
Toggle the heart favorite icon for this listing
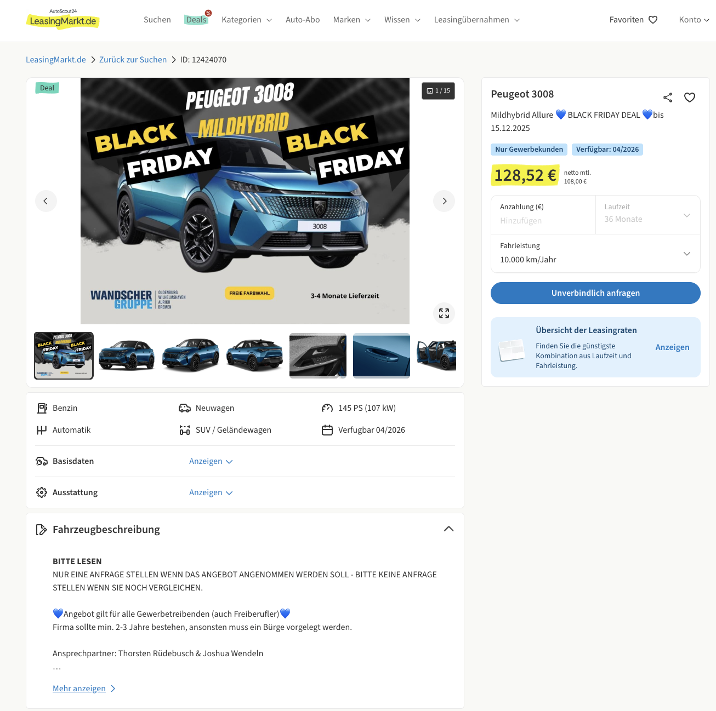[x=690, y=98]
